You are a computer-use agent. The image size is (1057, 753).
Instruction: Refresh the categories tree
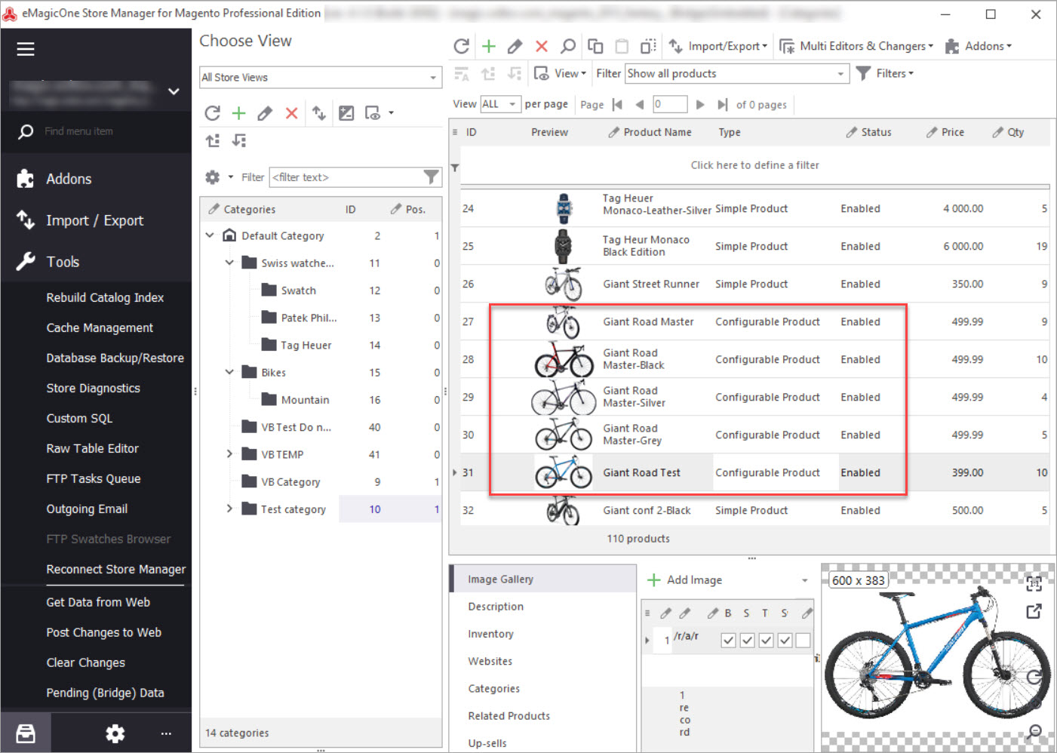212,113
